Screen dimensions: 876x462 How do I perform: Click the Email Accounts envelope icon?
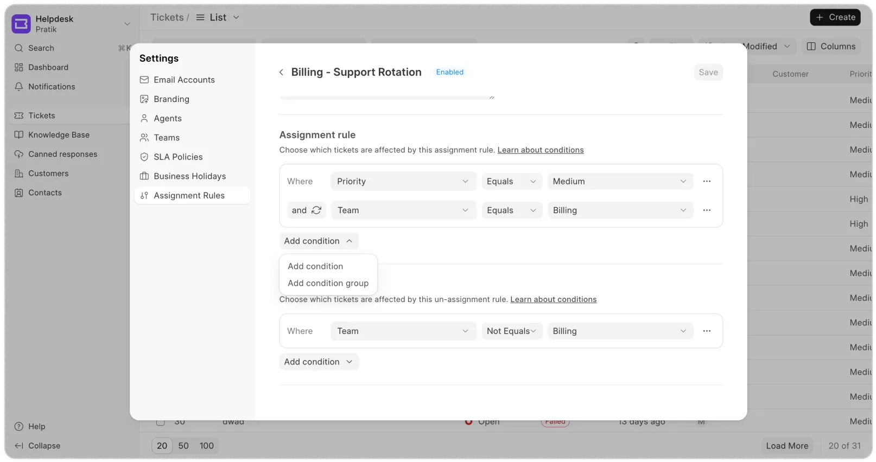point(144,80)
